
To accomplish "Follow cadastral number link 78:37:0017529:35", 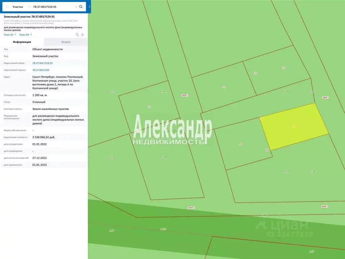I will (x=42, y=63).
